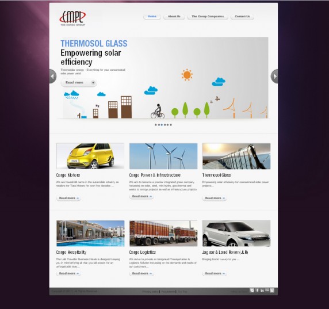Click the Empowering solar efficiency banner text
The height and width of the screenshot is (309, 329).
[x=91, y=58]
